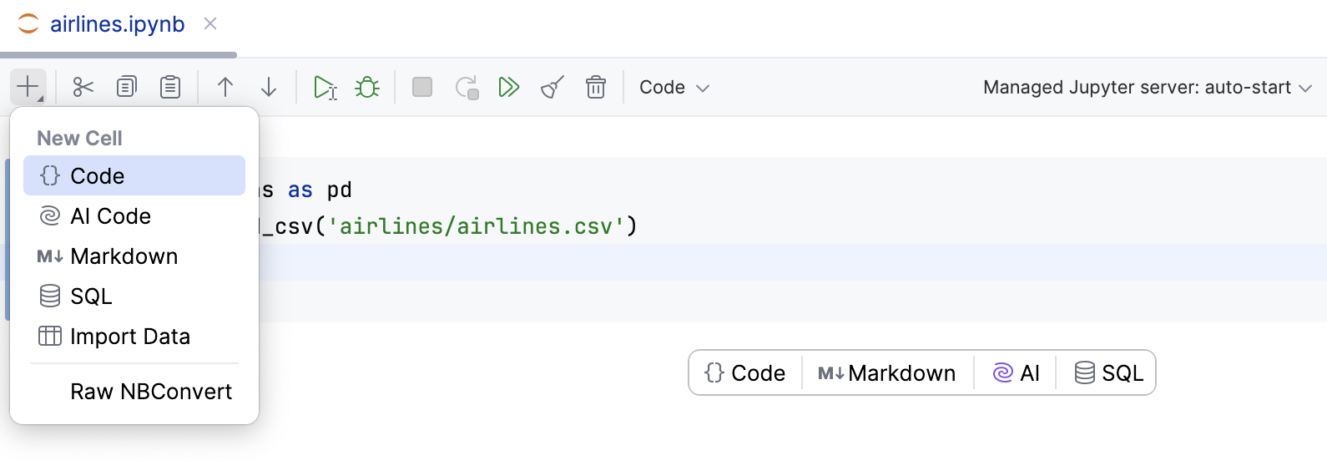Choose Markdown in New Cell menu

[x=124, y=256]
